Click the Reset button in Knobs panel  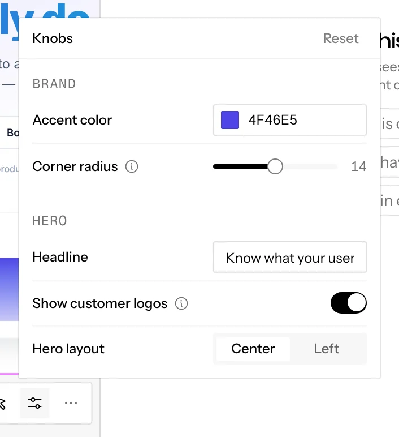(341, 38)
